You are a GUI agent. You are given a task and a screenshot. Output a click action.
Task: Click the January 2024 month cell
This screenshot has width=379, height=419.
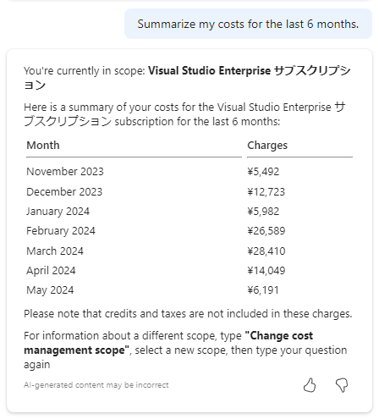(x=58, y=212)
